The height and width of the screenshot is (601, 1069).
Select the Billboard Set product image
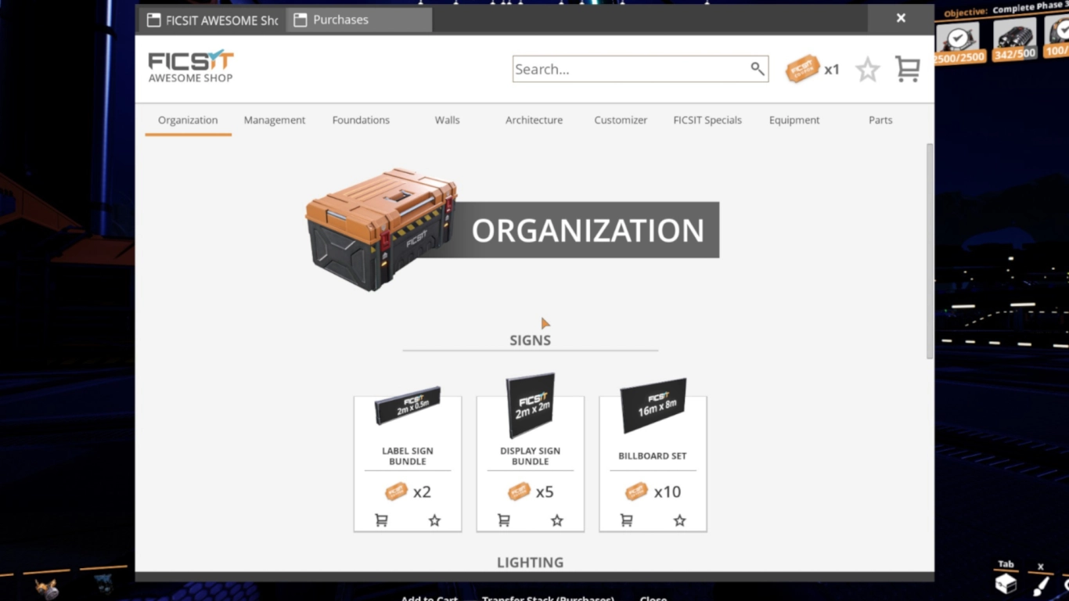click(x=653, y=406)
